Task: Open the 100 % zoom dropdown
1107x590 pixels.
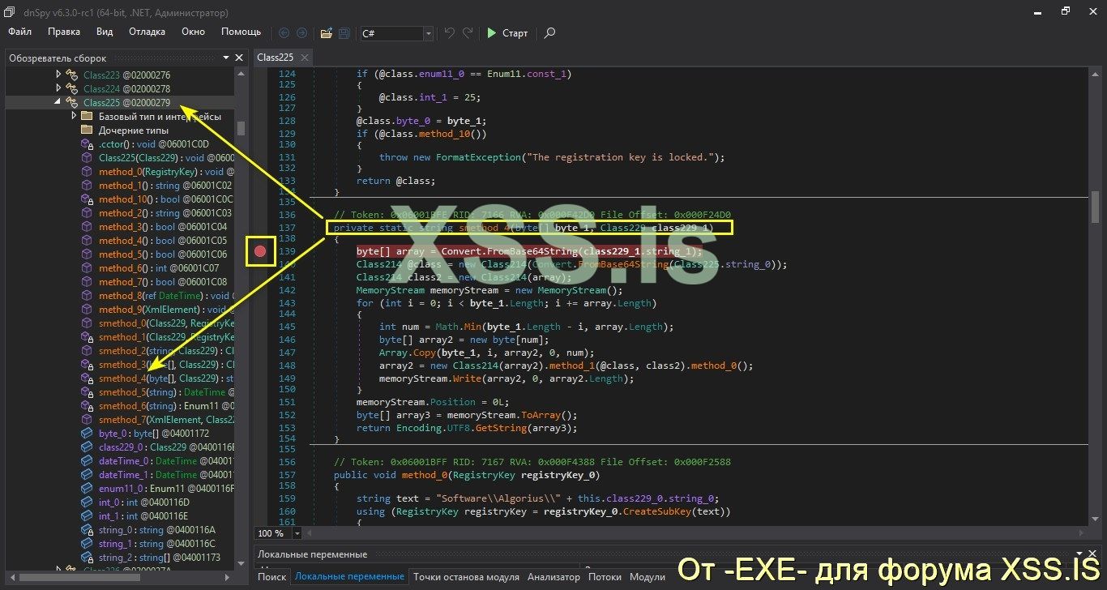Action: (297, 533)
